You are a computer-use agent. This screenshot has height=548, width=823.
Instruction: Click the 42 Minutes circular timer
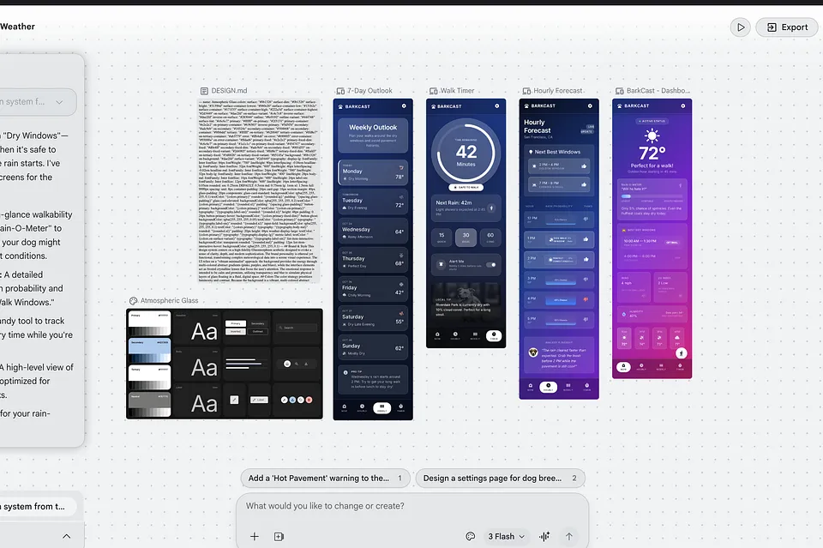(x=466, y=153)
